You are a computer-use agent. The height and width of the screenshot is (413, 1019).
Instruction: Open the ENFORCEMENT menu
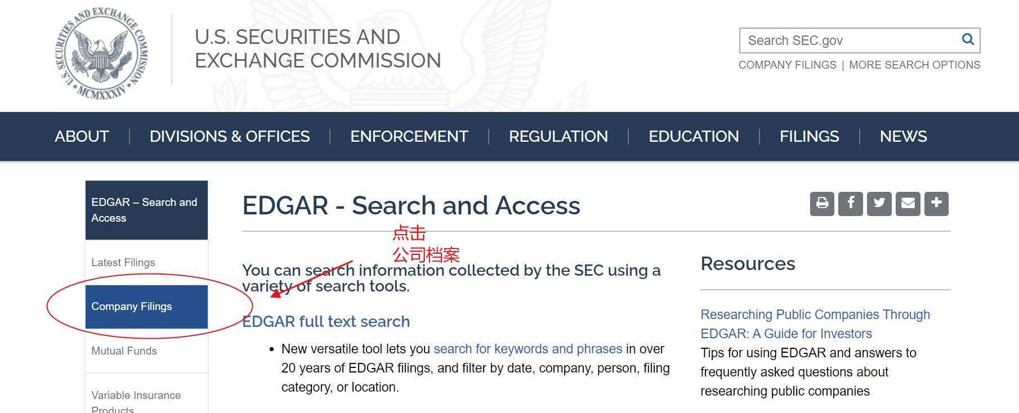pos(409,136)
